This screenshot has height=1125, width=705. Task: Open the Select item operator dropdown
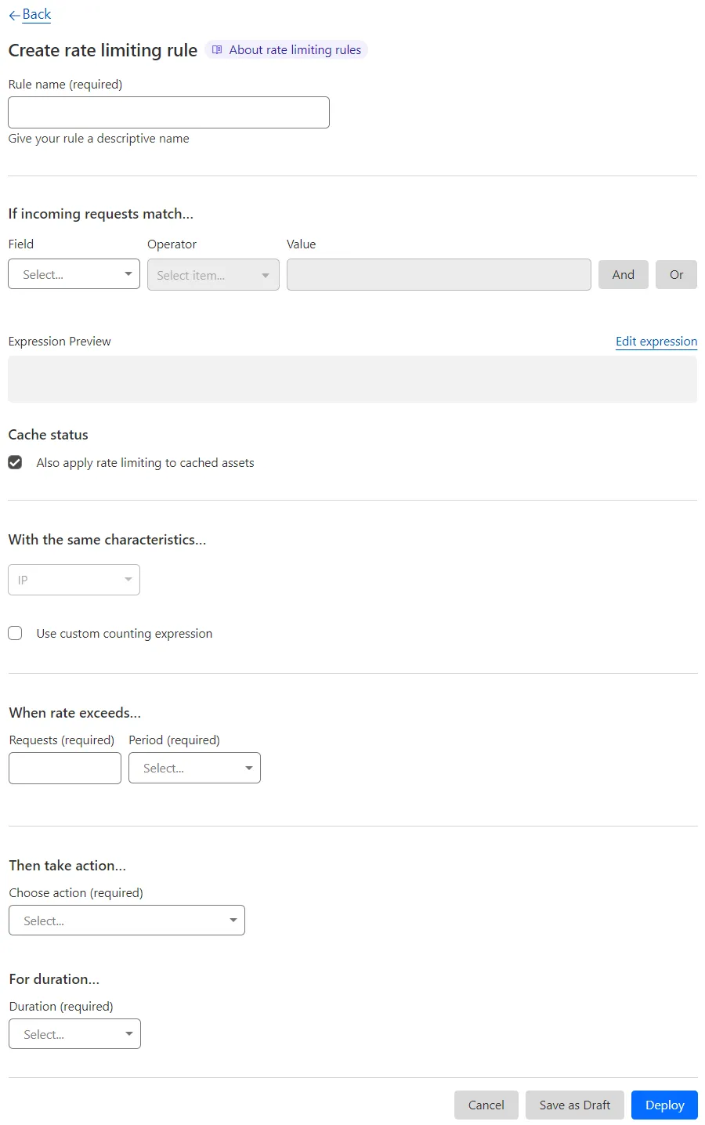tap(212, 275)
